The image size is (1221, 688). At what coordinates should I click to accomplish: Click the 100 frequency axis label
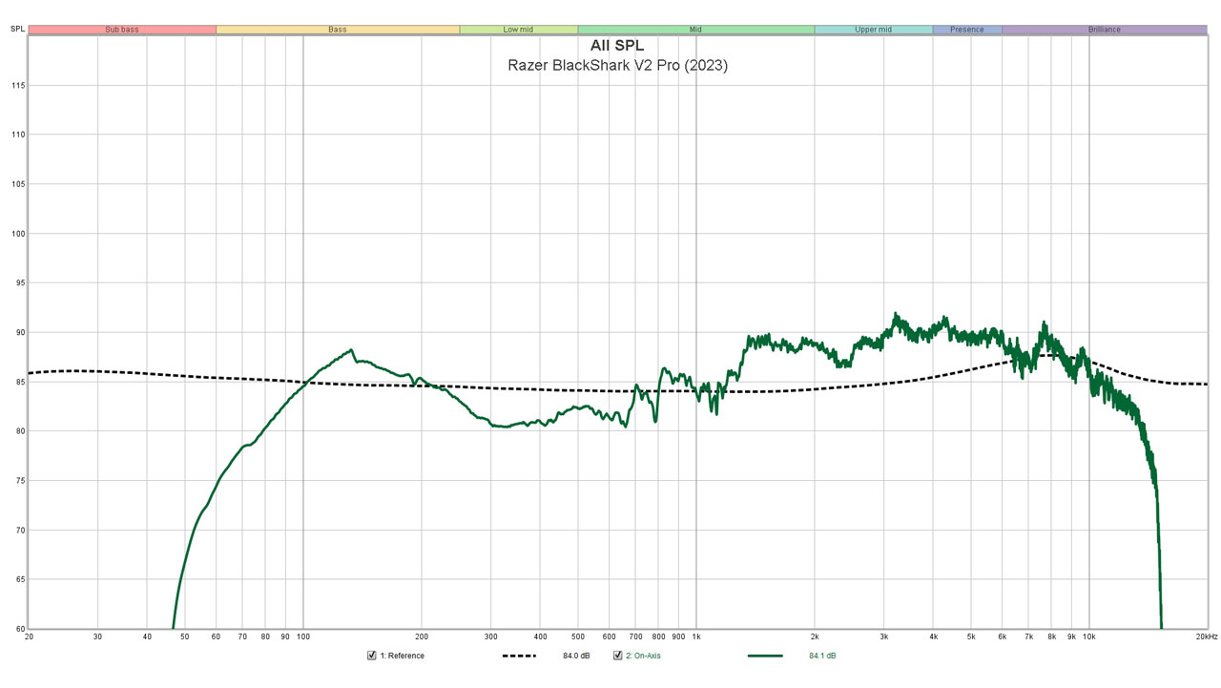click(x=303, y=636)
